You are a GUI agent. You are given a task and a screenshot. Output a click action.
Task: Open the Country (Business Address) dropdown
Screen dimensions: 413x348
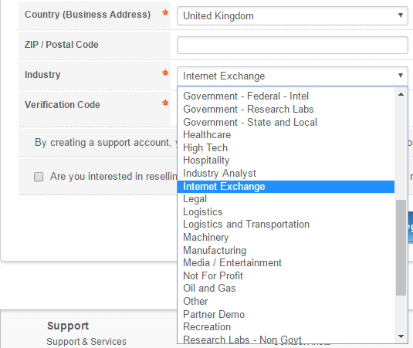(x=293, y=15)
